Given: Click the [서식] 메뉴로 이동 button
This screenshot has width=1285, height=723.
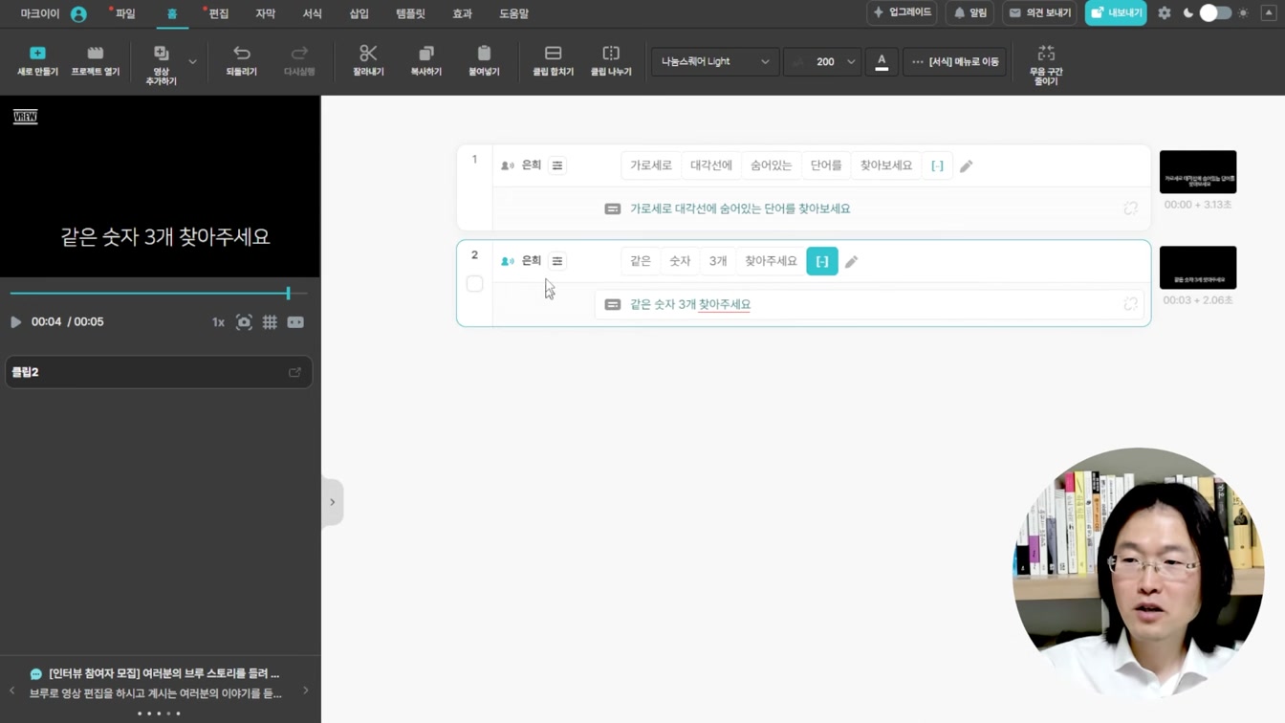Looking at the screenshot, I should click(x=955, y=61).
